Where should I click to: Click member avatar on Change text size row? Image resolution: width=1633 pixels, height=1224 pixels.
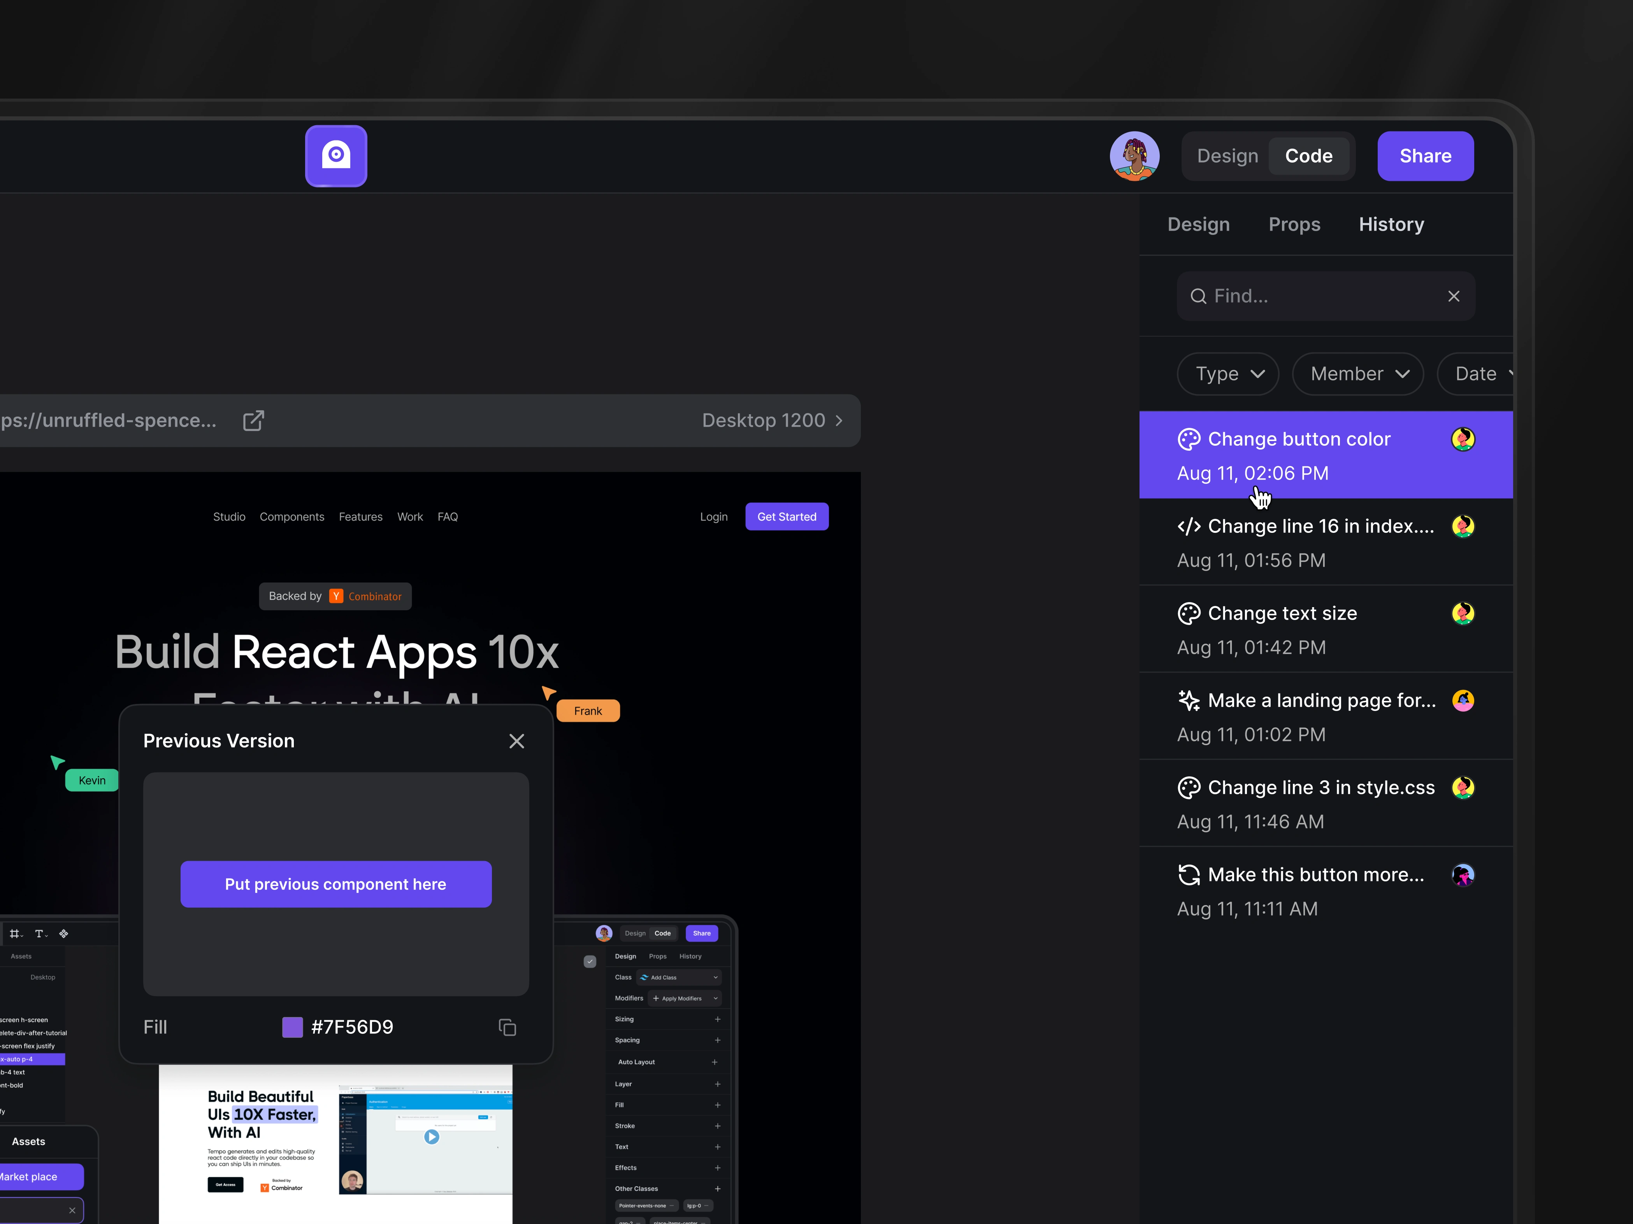click(1463, 613)
